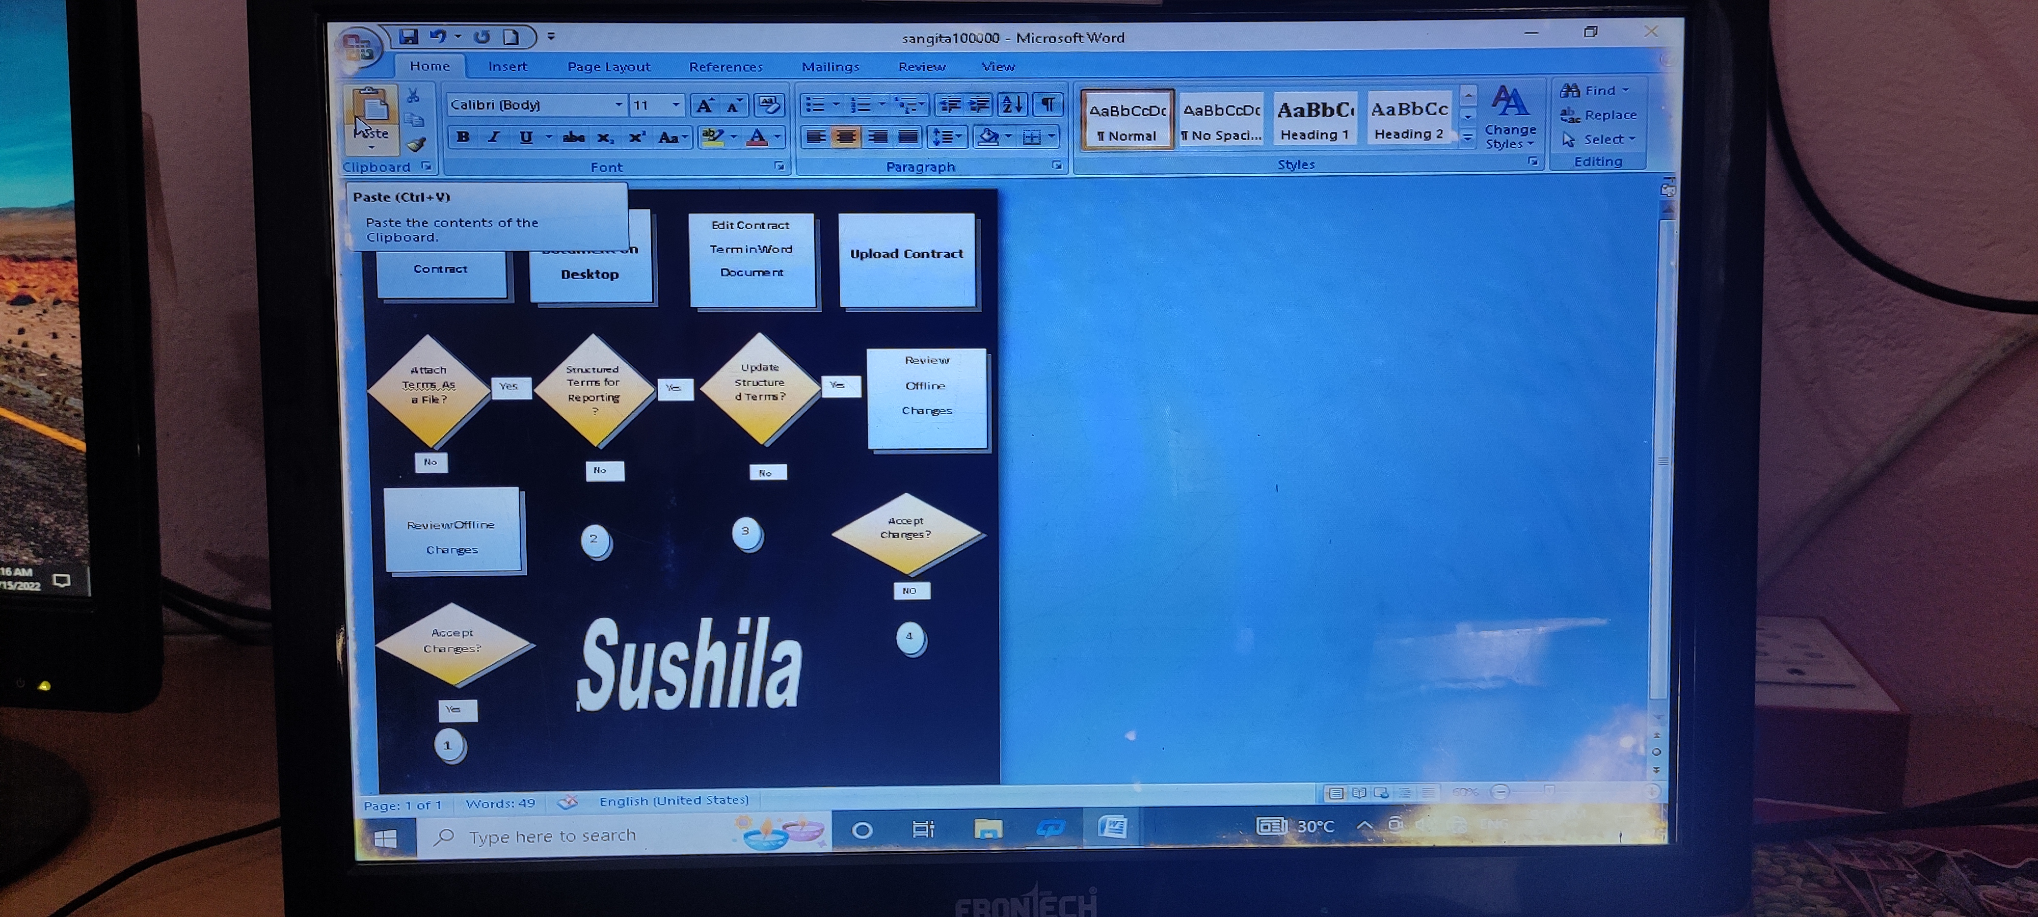Click the Save icon in Quick Access Toolbar
Image resolution: width=2038 pixels, height=917 pixels.
click(x=408, y=36)
